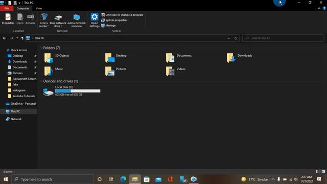
Task: Switch to the View ribbon tab
Action: coord(39,8)
